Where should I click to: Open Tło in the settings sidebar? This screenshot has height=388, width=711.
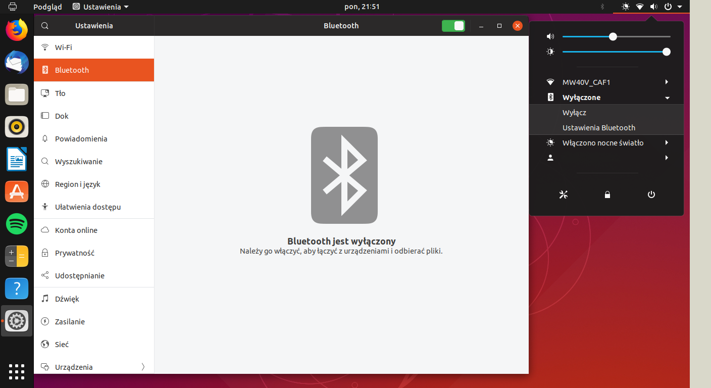point(94,93)
